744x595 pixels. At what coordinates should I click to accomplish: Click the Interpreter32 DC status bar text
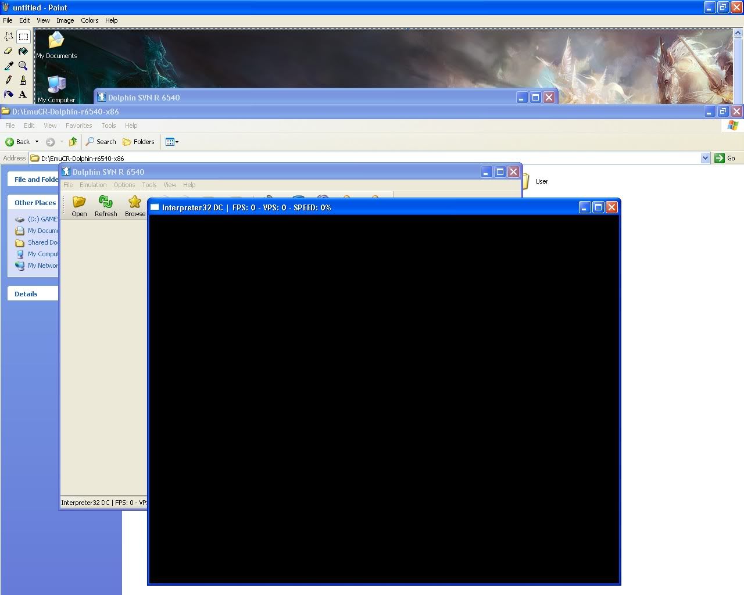(x=103, y=503)
